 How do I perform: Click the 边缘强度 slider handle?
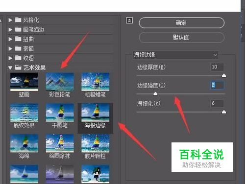[155, 94]
